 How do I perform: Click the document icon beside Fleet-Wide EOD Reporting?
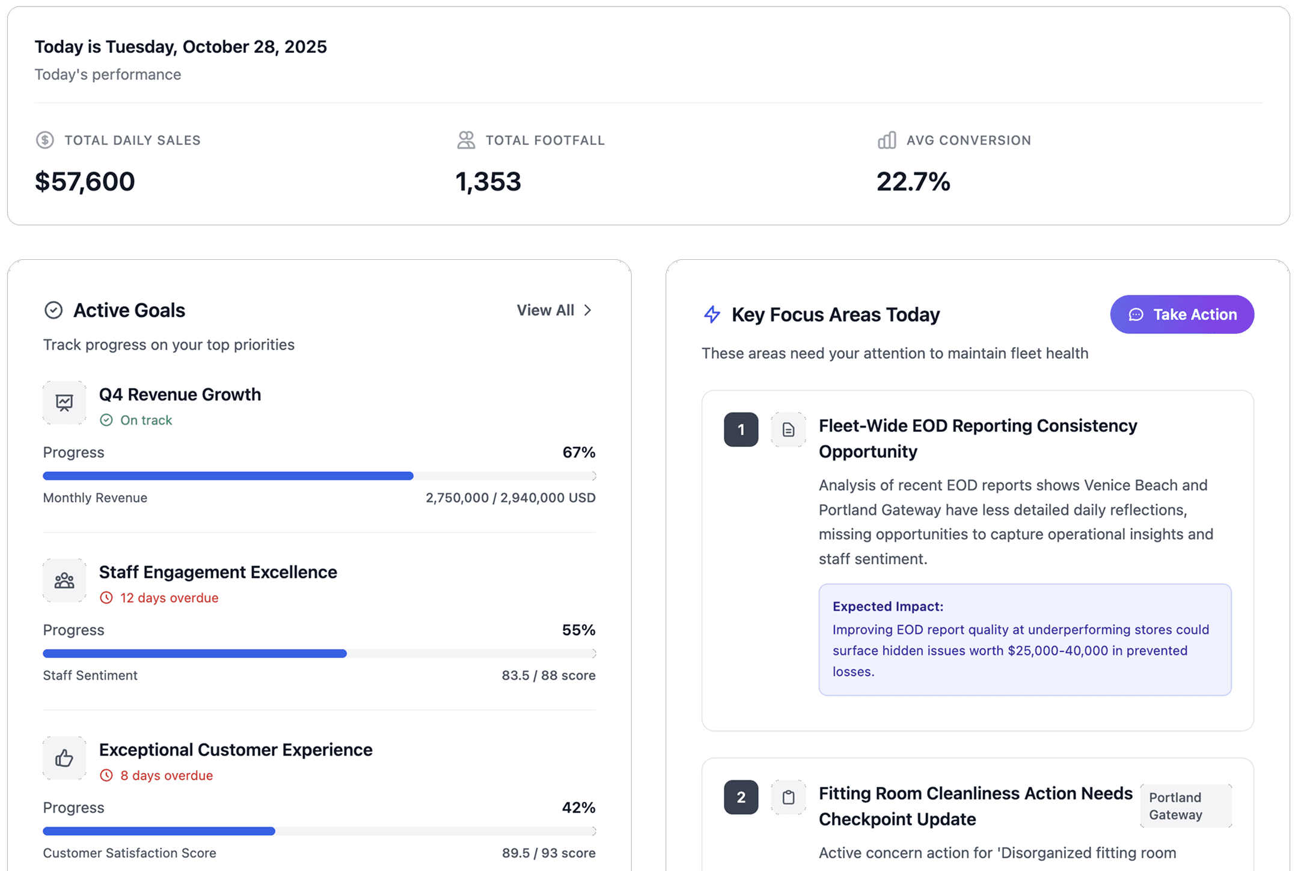[x=788, y=429]
